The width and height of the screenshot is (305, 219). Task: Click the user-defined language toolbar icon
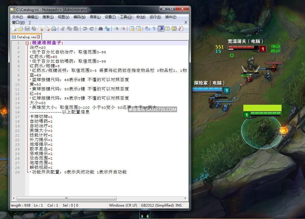168,29
